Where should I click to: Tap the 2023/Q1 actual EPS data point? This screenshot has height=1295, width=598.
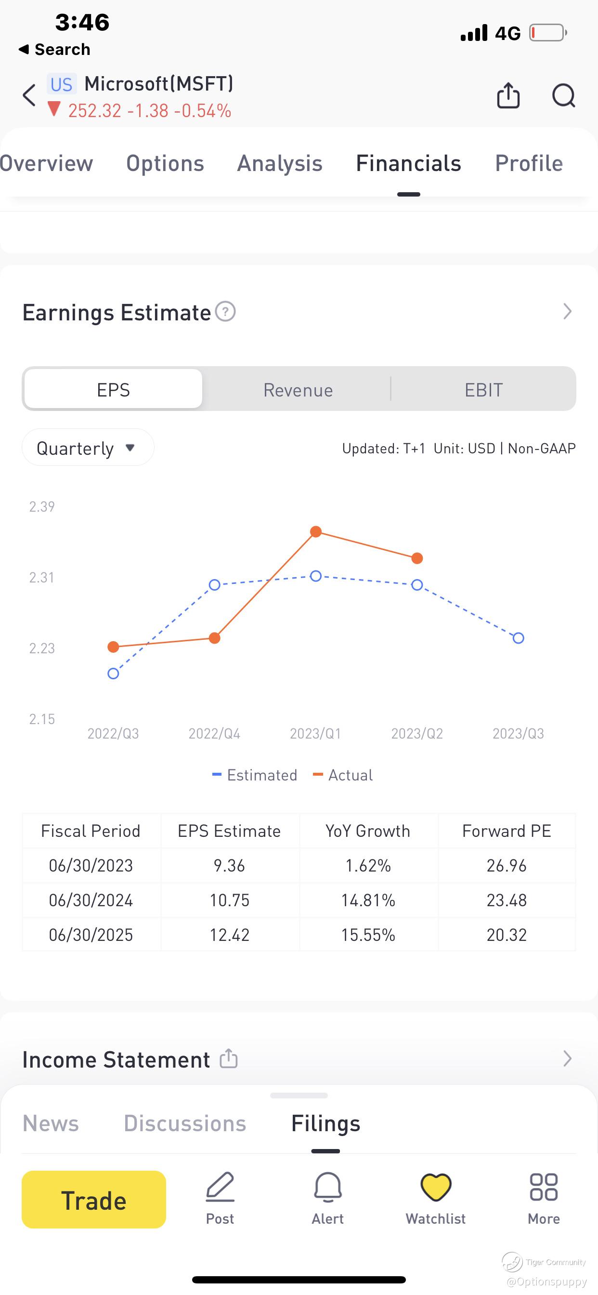point(315,532)
